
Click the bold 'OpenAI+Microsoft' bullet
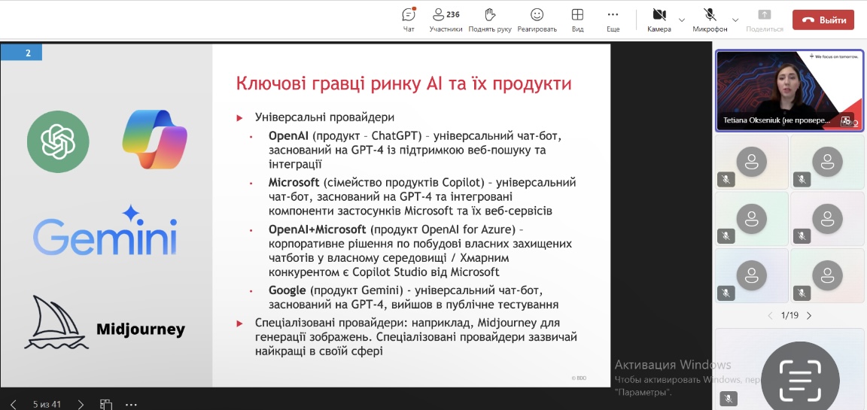pyautogui.click(x=318, y=229)
